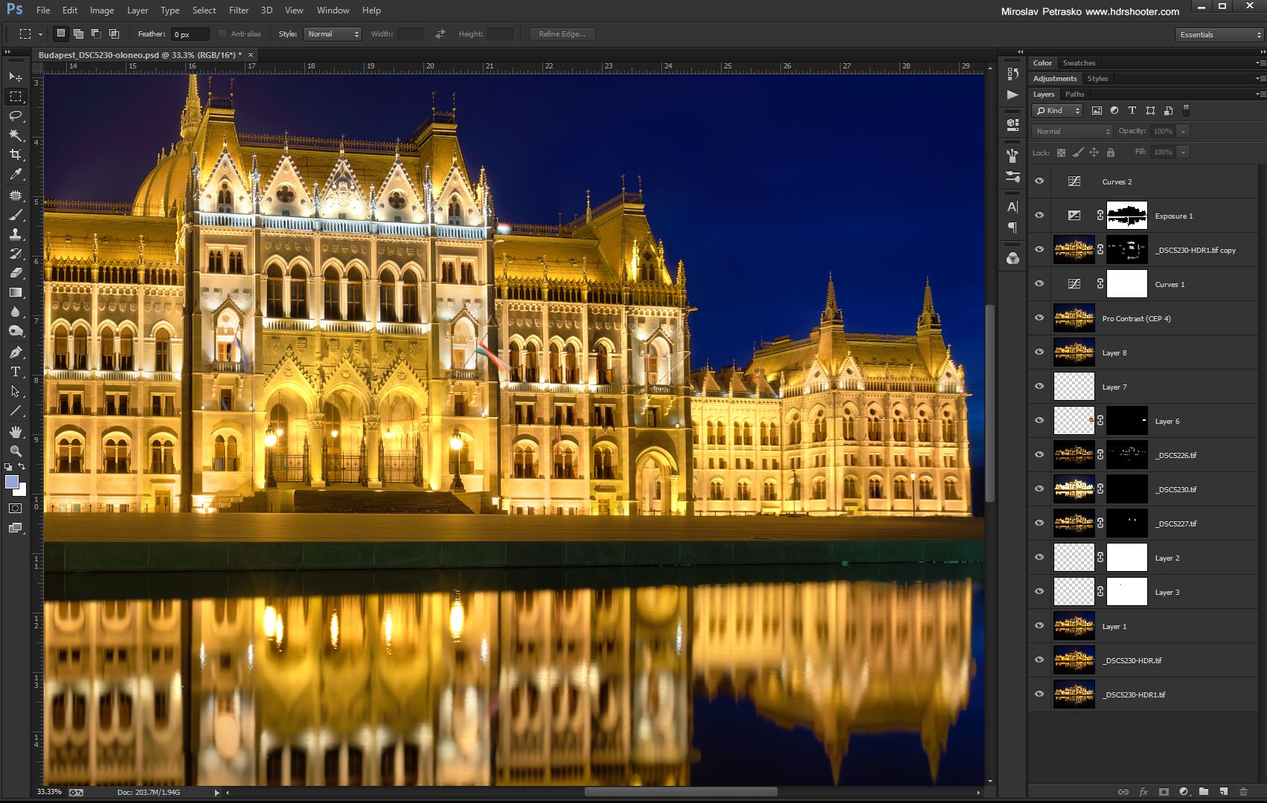Open the Filter menu
1267x803 pixels.
(238, 10)
